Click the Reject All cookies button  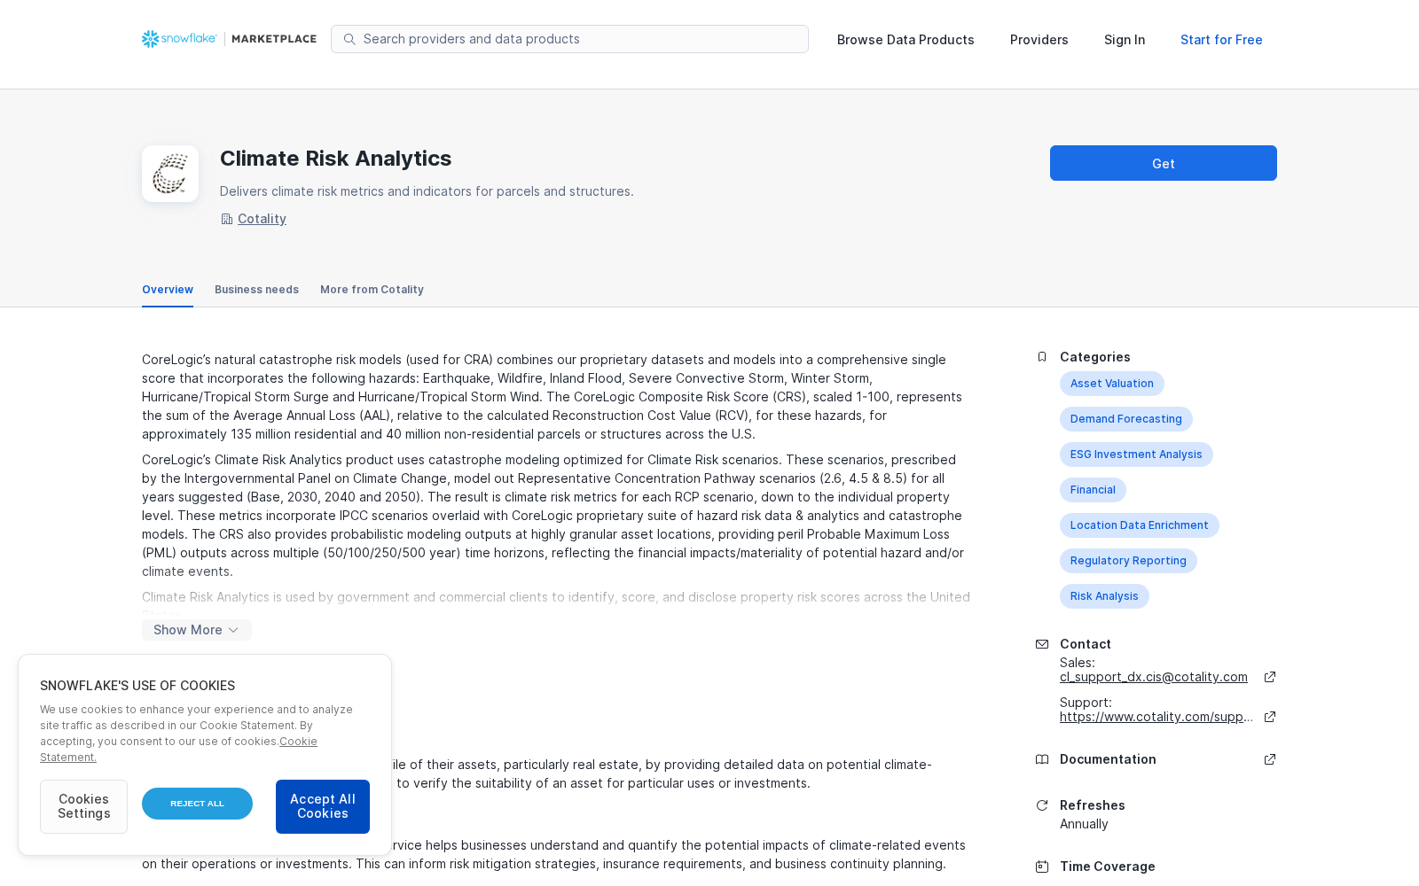(x=197, y=804)
